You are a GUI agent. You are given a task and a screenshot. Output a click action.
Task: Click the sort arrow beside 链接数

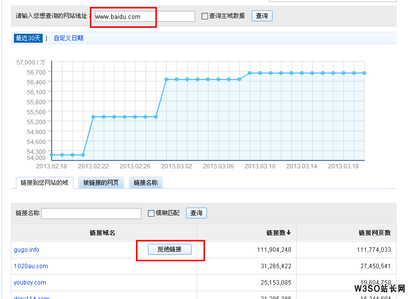(x=289, y=232)
